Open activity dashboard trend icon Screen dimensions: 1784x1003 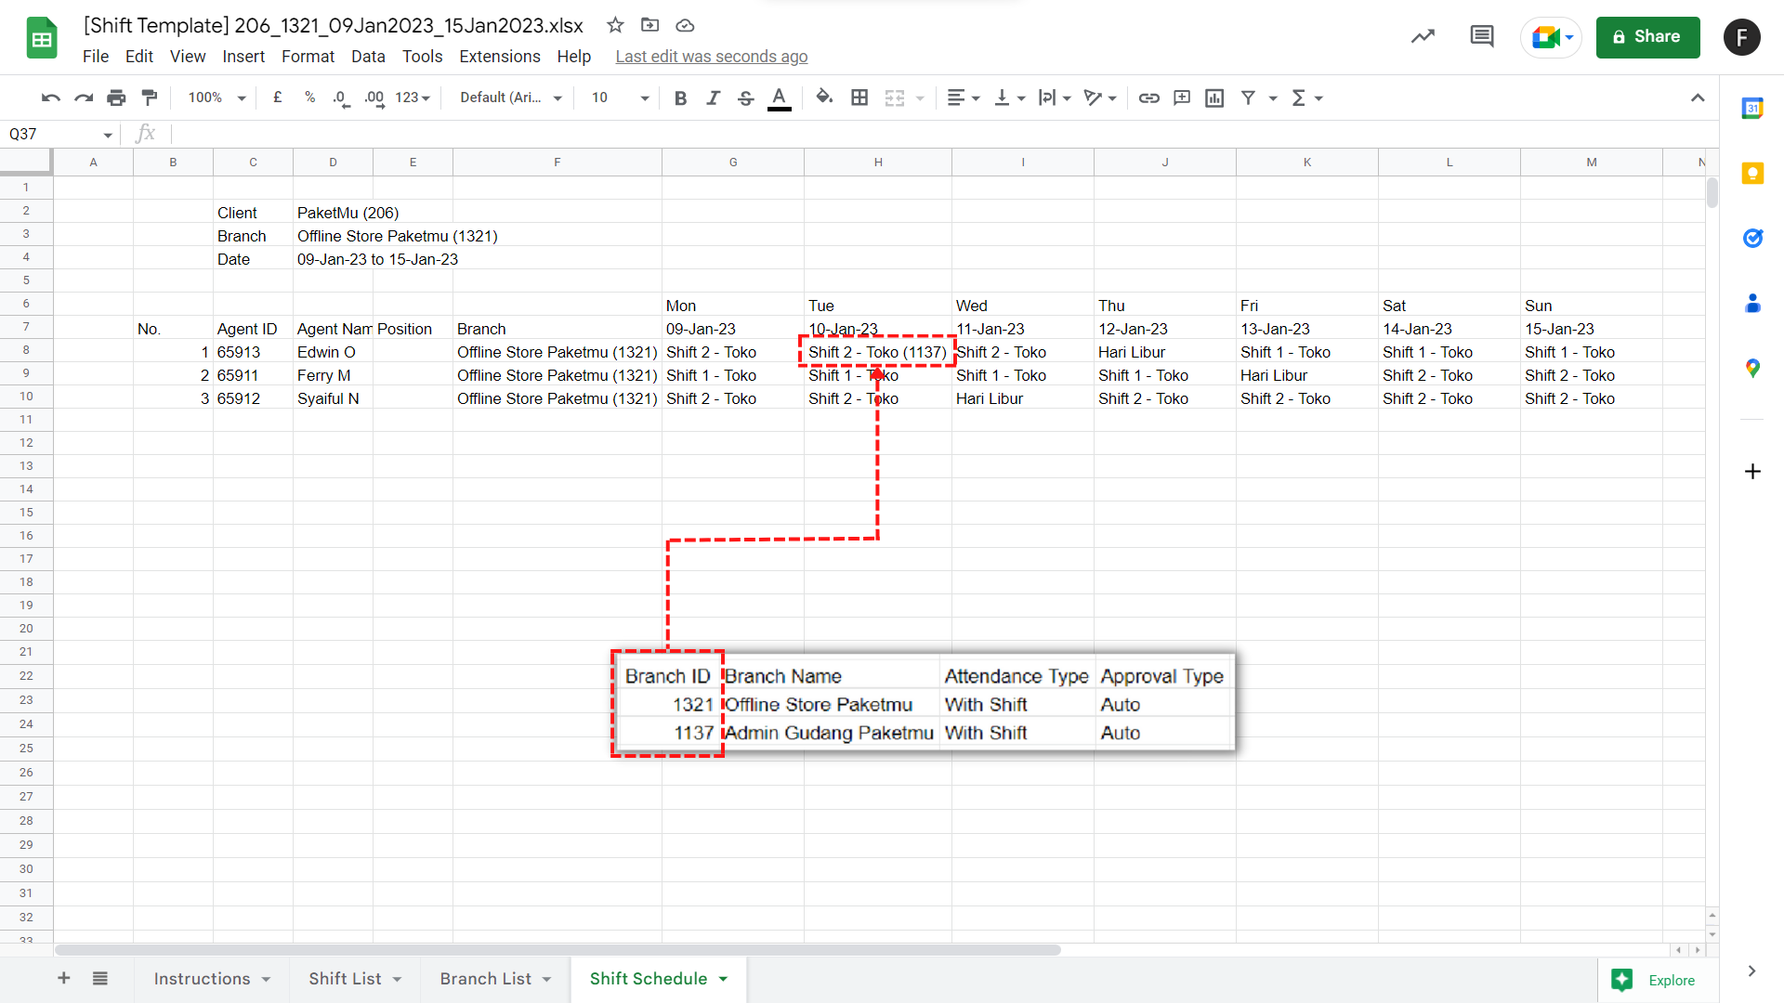coord(1423,37)
